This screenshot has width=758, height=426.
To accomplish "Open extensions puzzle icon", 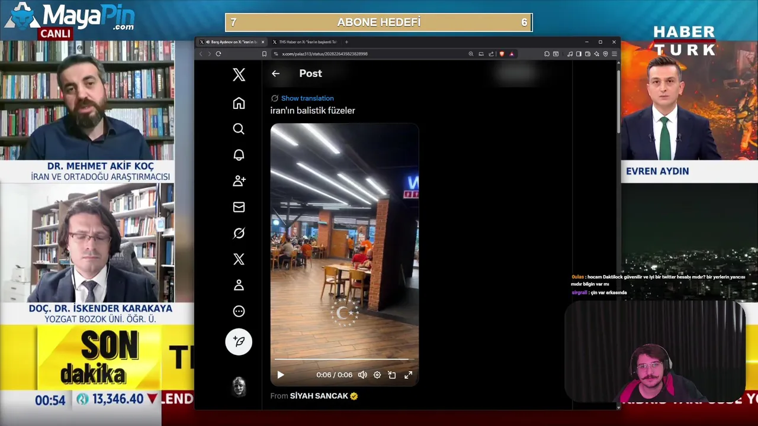I will [x=547, y=54].
